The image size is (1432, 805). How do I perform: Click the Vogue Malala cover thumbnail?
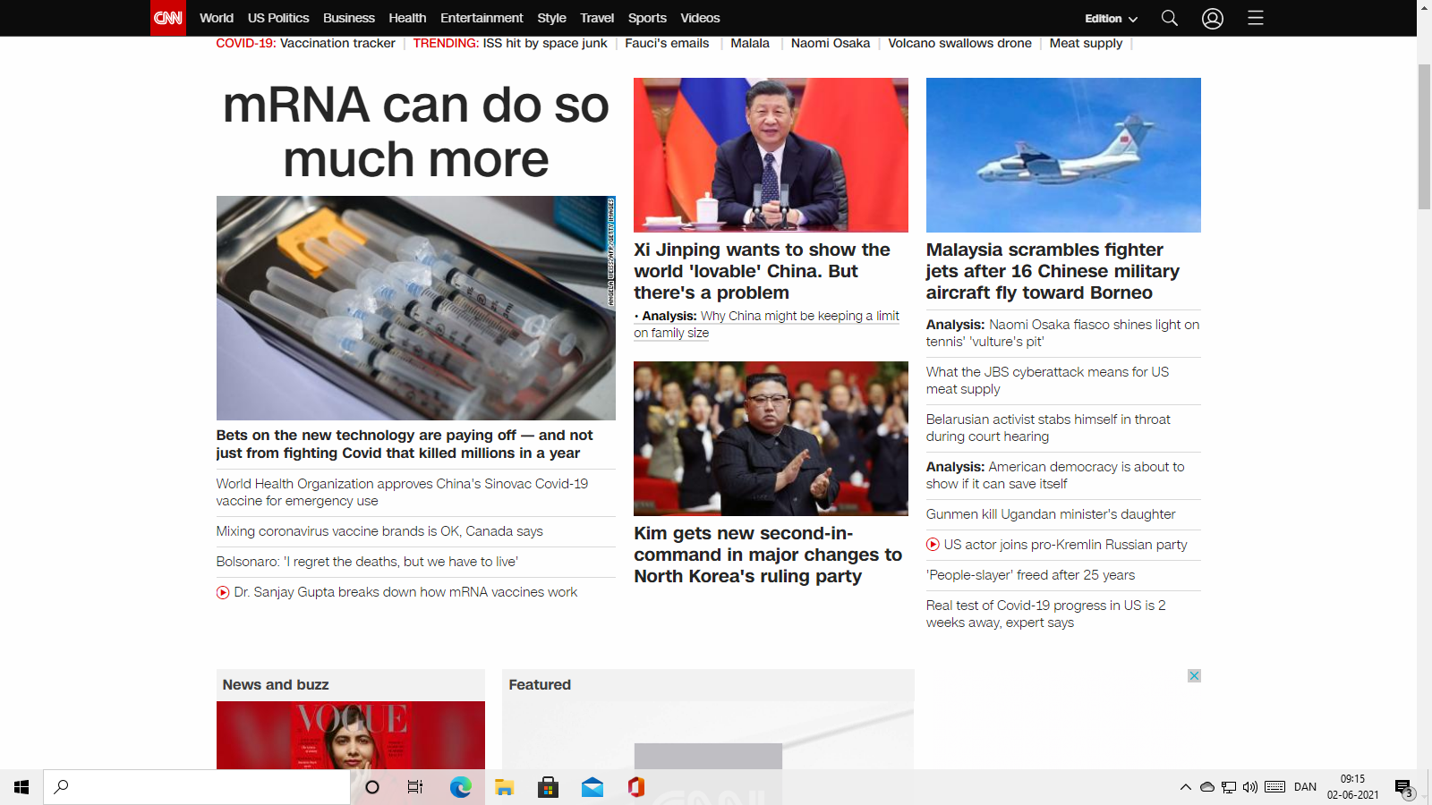coord(351,735)
